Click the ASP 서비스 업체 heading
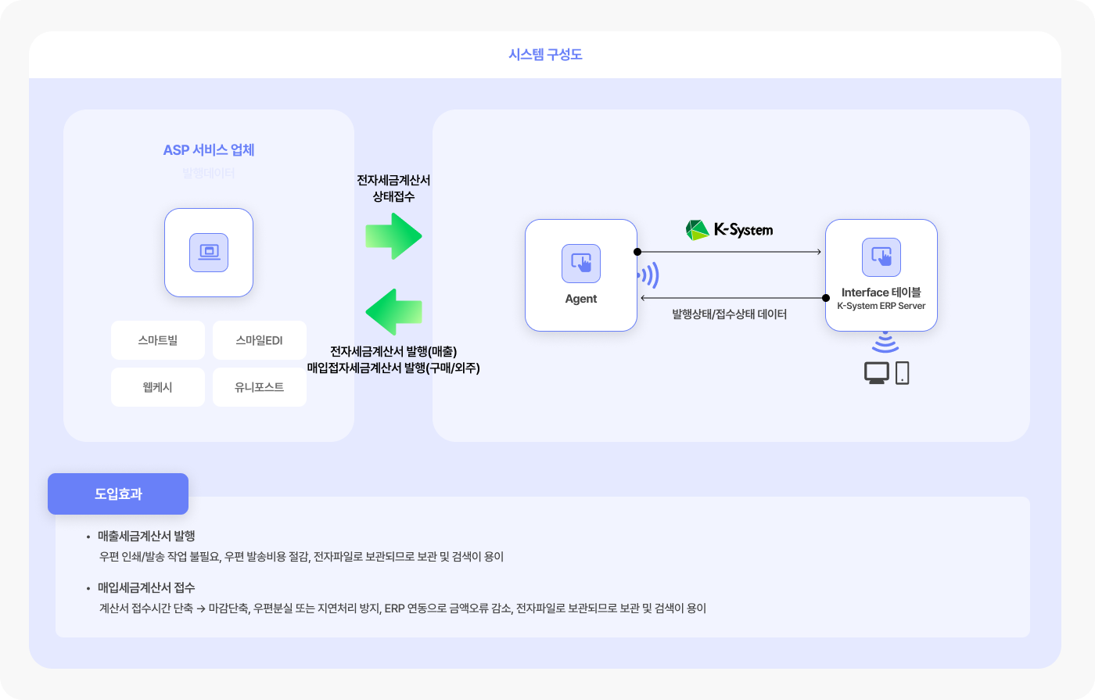Image resolution: width=1095 pixels, height=700 pixels. click(x=209, y=150)
